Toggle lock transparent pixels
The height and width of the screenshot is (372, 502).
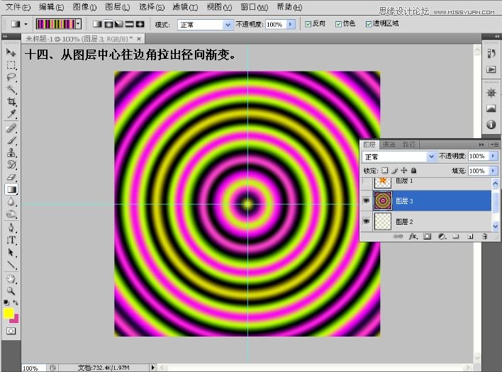point(385,171)
